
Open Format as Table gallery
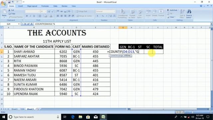pyautogui.click(x=132, y=14)
